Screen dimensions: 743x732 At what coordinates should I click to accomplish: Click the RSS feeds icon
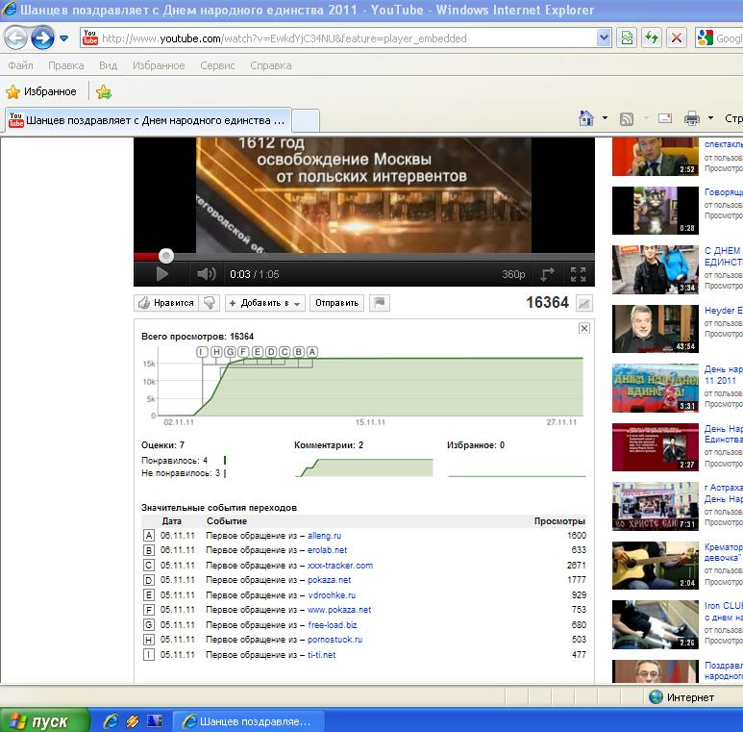point(627,118)
